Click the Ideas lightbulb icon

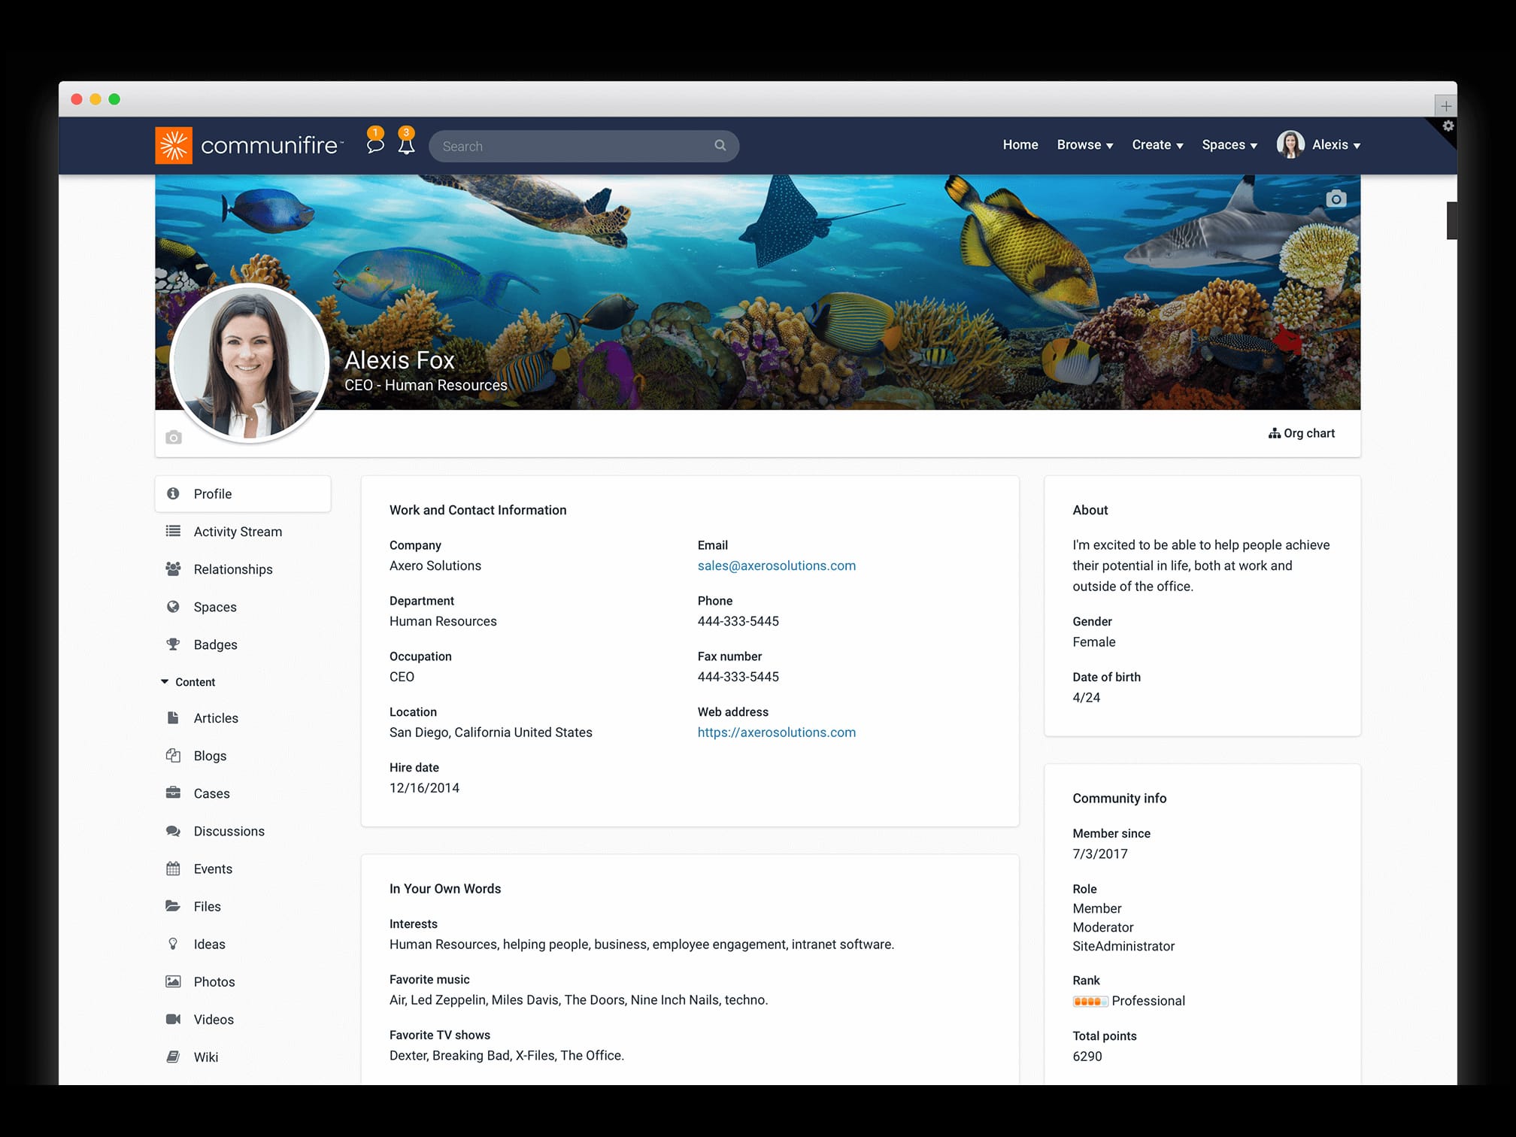(x=173, y=944)
